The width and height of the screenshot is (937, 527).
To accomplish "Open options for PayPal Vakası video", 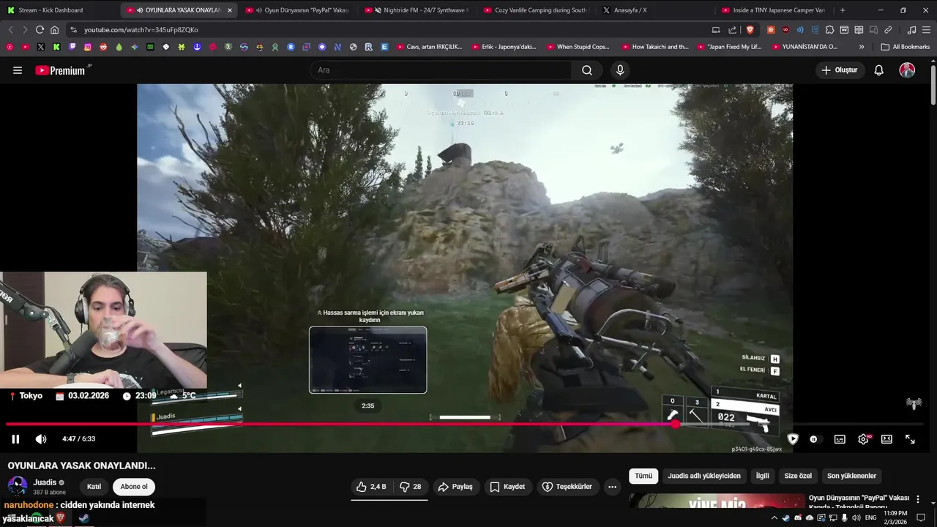I will pos(918,499).
